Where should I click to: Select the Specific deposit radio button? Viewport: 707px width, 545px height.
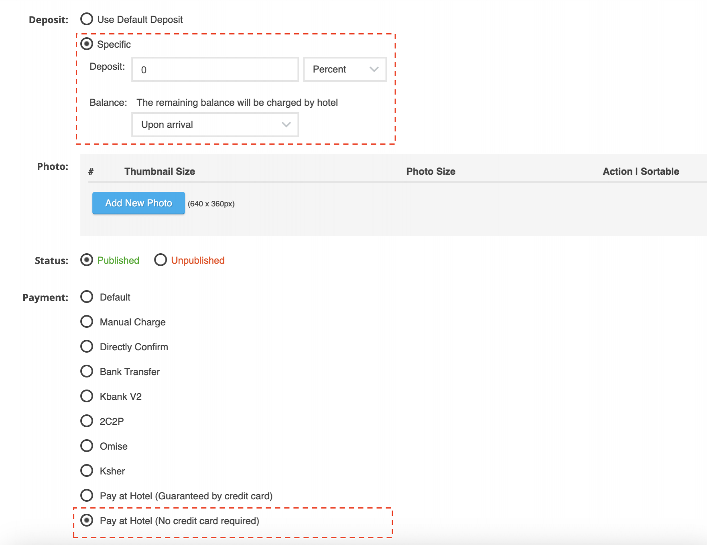(x=87, y=44)
